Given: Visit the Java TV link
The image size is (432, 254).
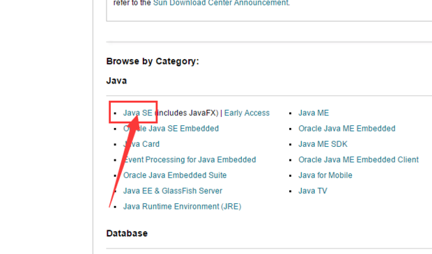Looking at the screenshot, I should 313,191.
